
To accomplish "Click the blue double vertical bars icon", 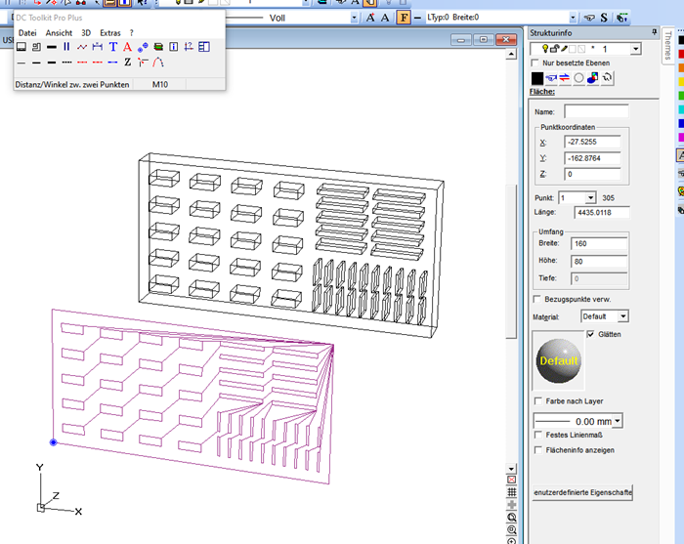I will click(66, 47).
